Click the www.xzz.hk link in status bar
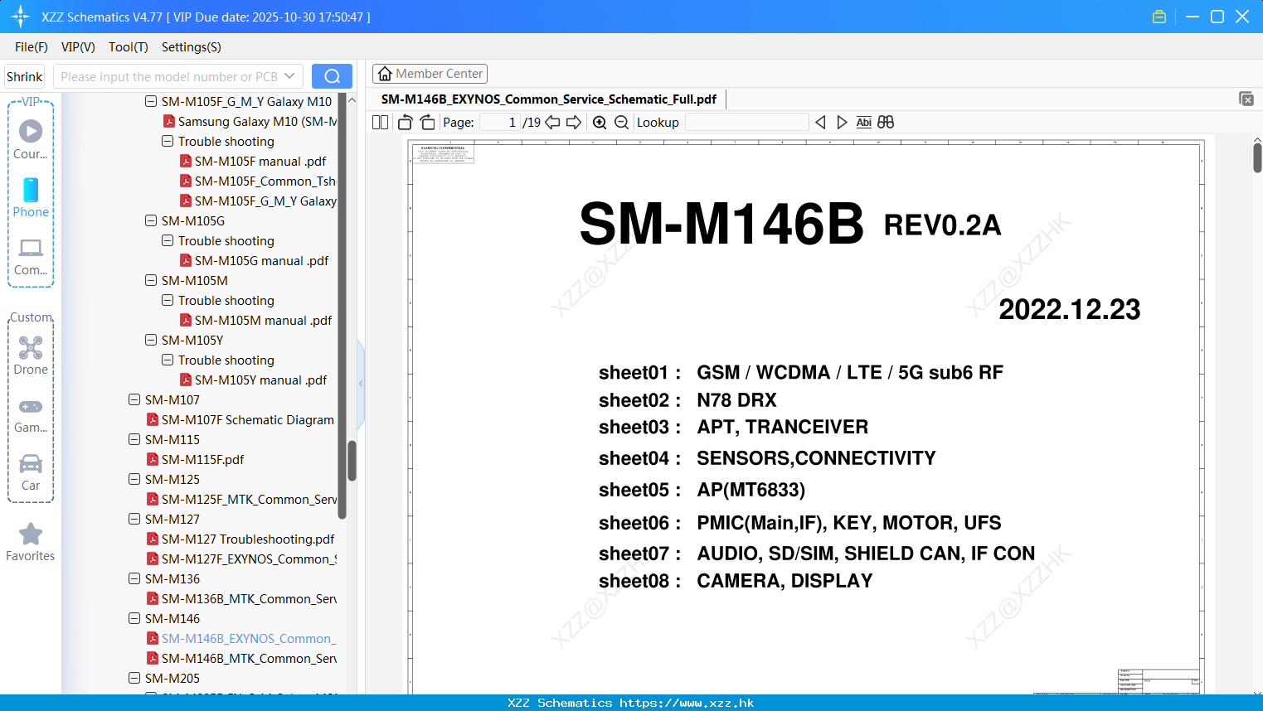 tap(687, 703)
